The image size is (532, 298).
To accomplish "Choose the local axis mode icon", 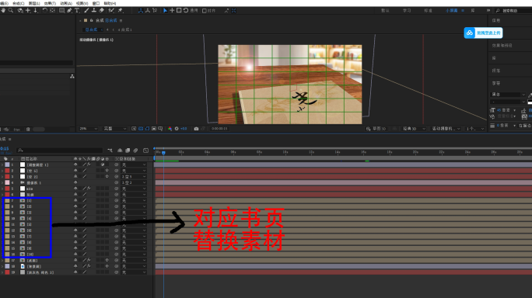I will click(141, 11).
